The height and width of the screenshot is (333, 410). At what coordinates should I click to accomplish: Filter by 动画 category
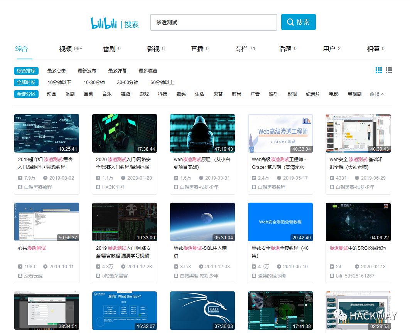coord(51,94)
